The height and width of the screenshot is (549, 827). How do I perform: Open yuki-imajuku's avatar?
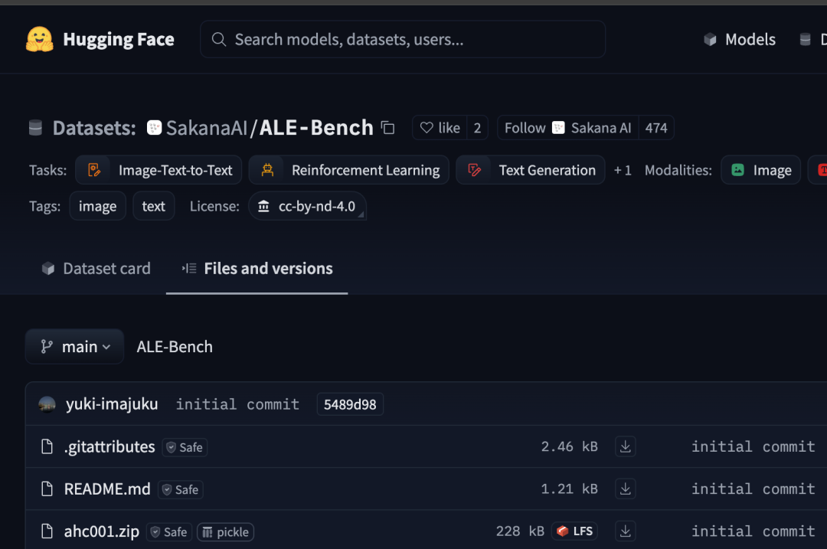point(47,404)
